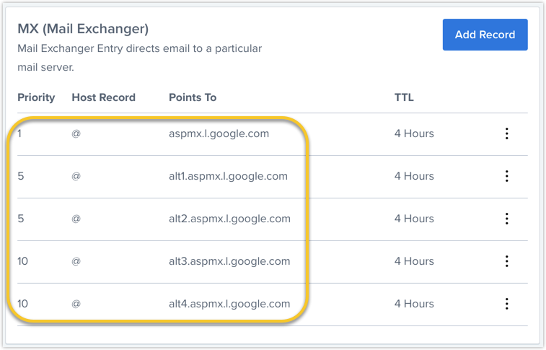Click the MX (Mail Exchanger) heading

click(x=83, y=30)
